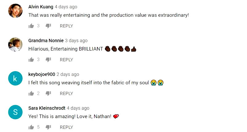This screenshot has height=132, width=247.
Task: Reply to keybojoe900's comment
Action: click(x=66, y=93)
